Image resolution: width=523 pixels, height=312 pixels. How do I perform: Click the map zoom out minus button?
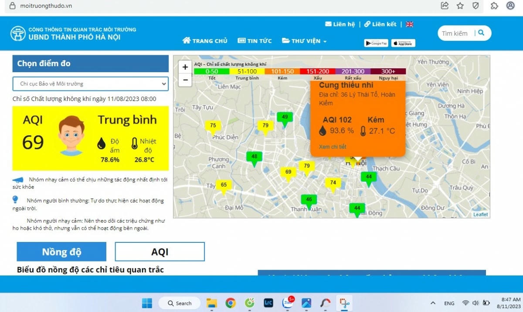(185, 80)
